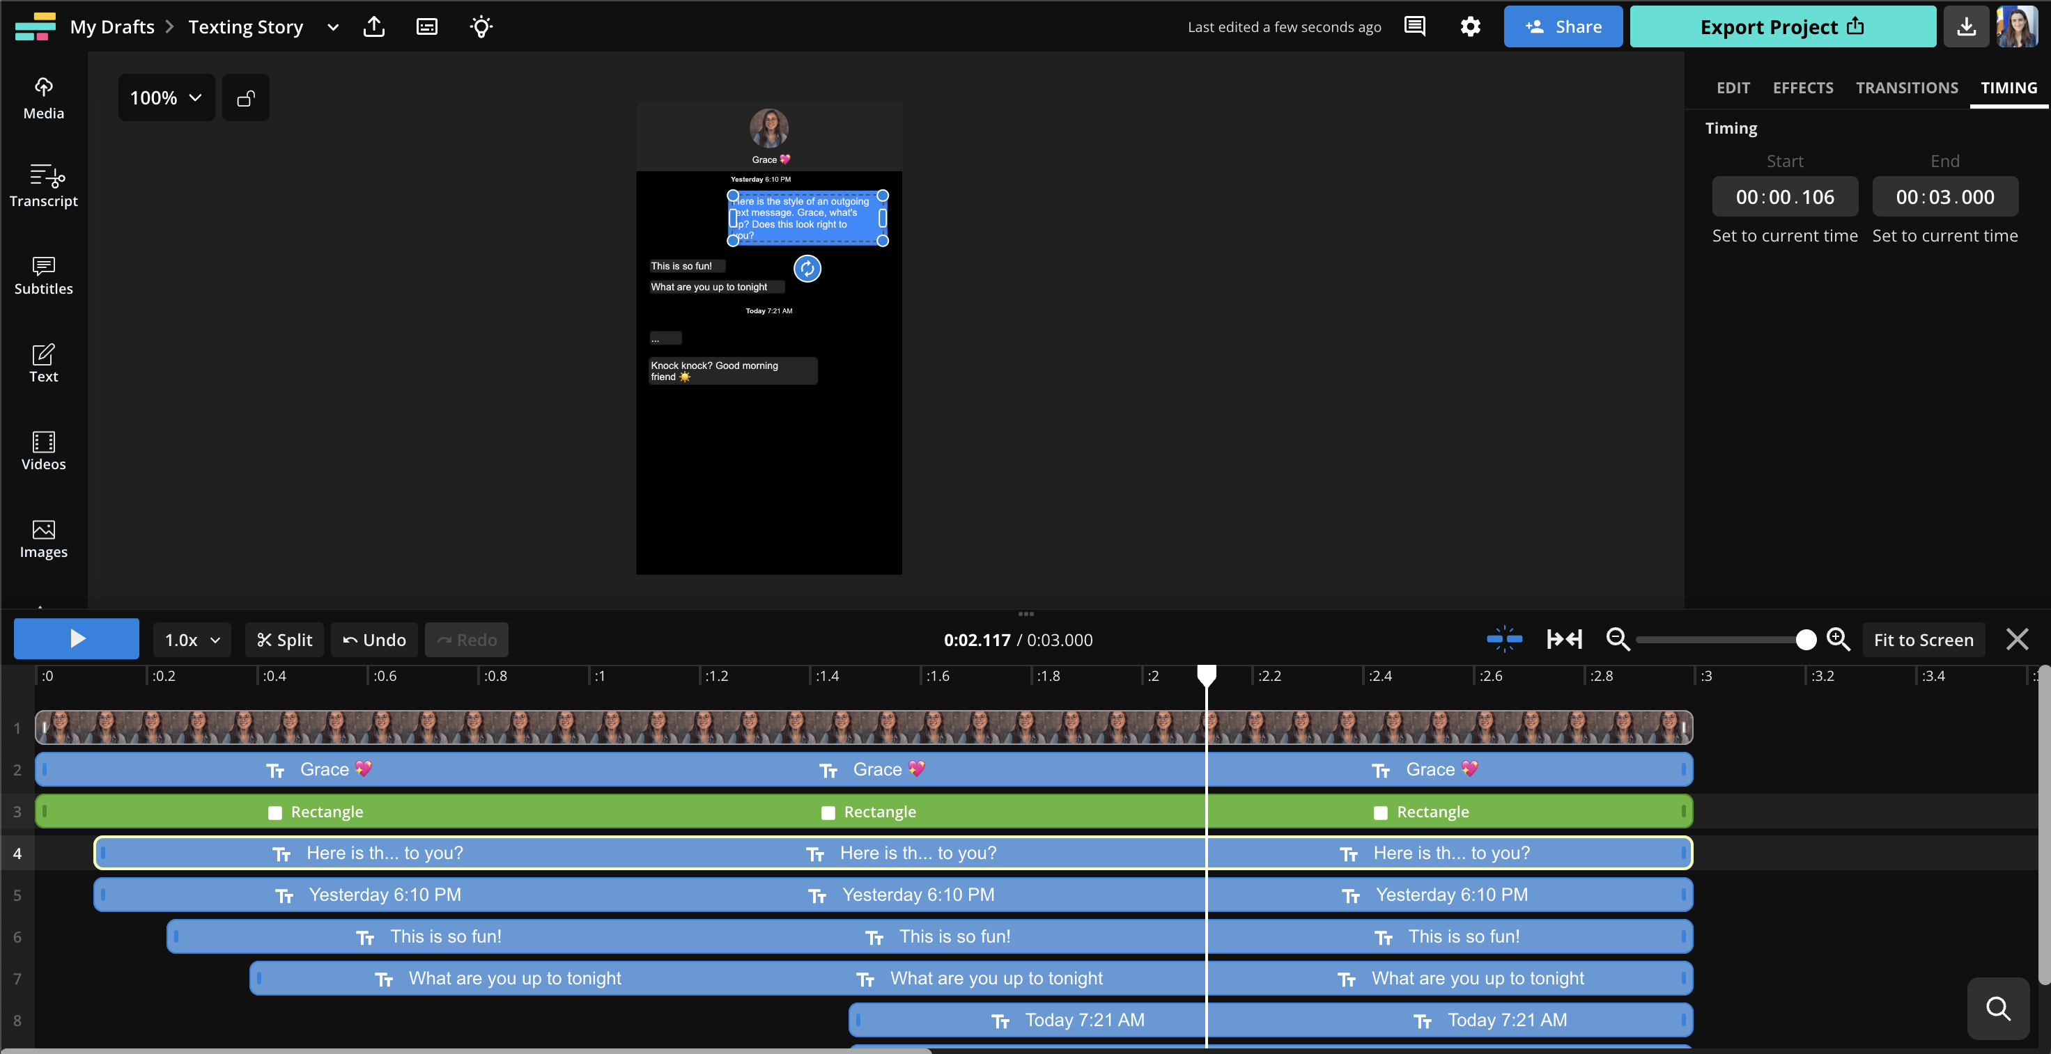Image resolution: width=2051 pixels, height=1054 pixels.
Task: Click the trim-to-fit timeline icon
Action: (1564, 640)
